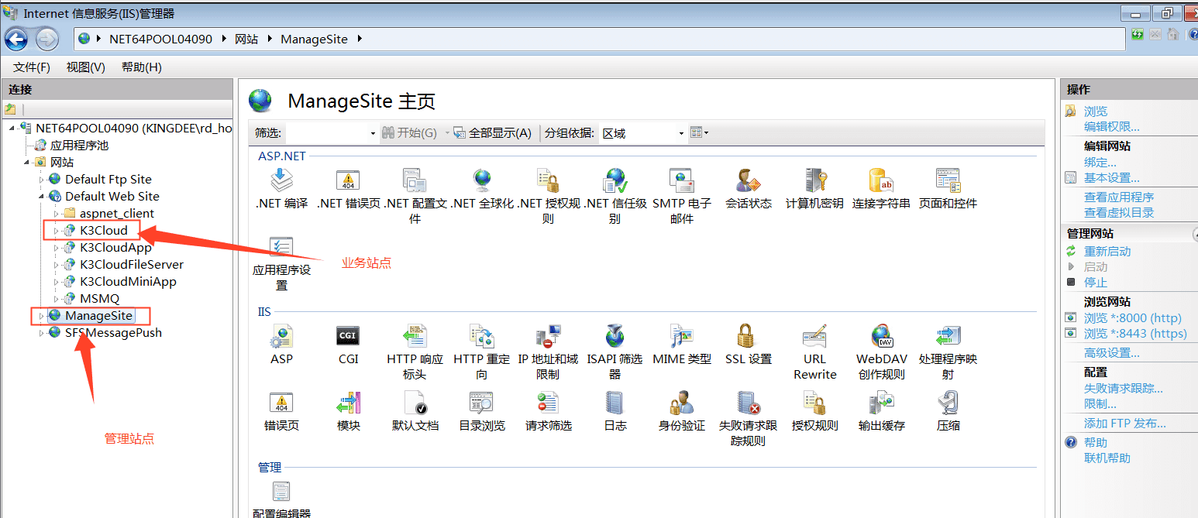Image resolution: width=1198 pixels, height=518 pixels.
Task: Open the 帮助(H) menu
Action: click(141, 67)
